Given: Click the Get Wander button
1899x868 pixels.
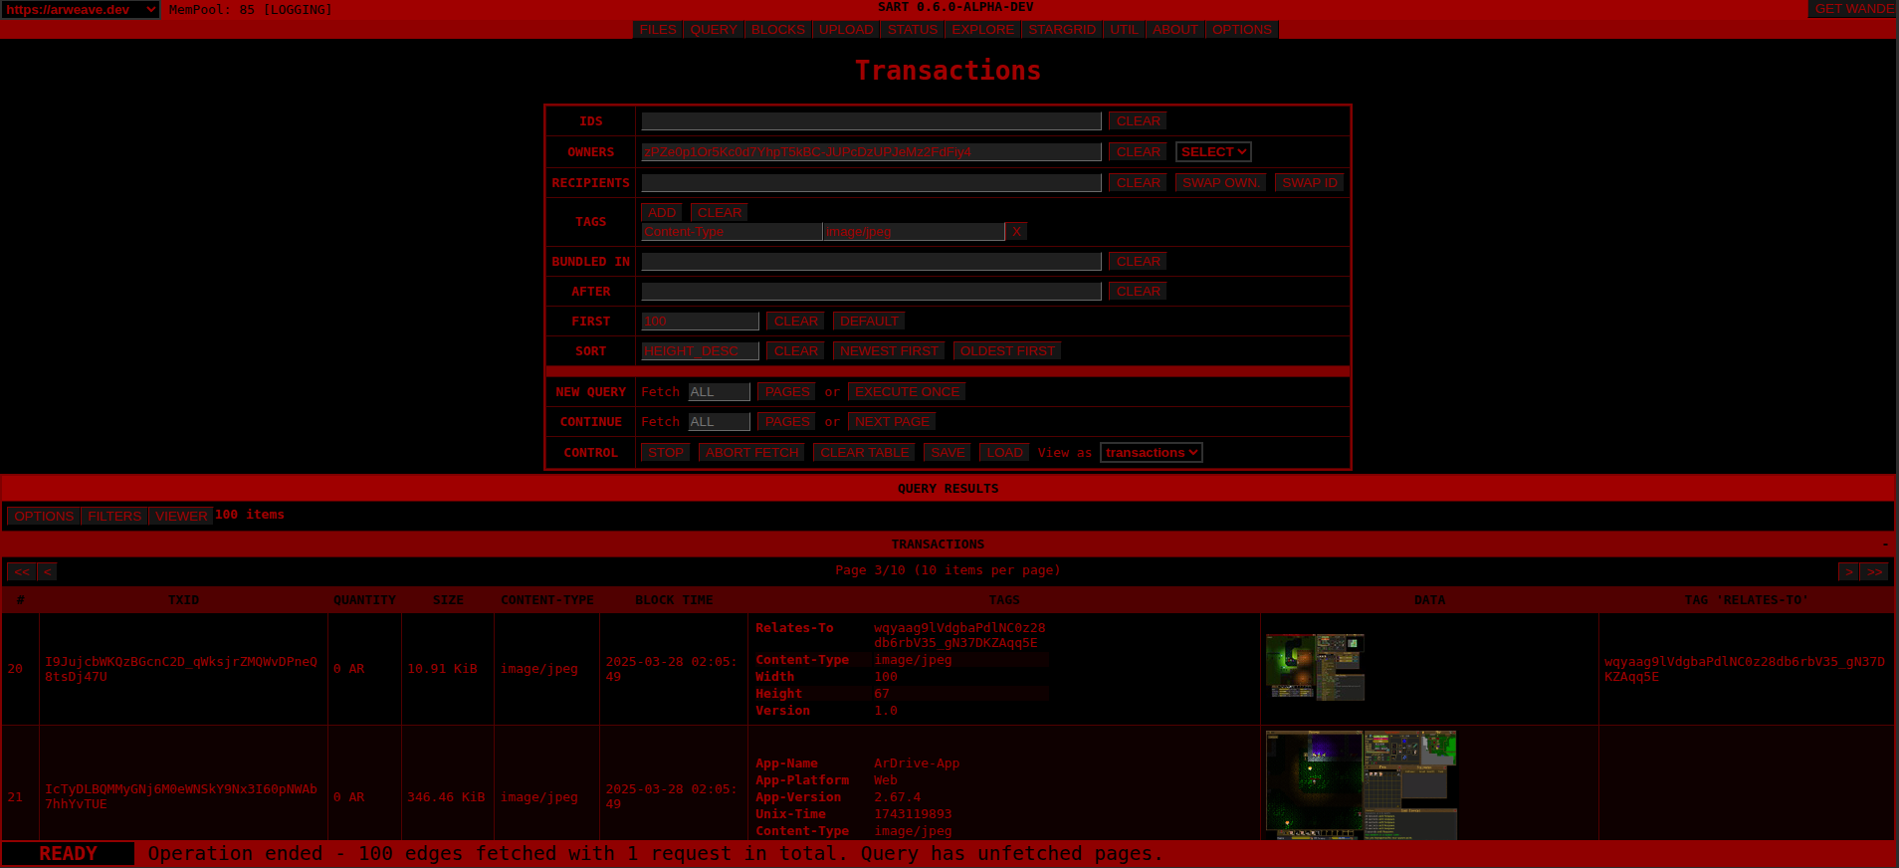Looking at the screenshot, I should [1852, 9].
